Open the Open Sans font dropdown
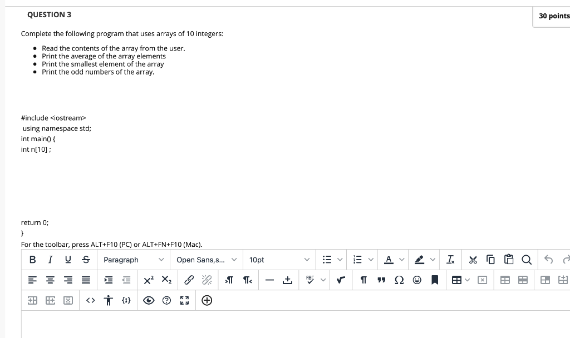The image size is (570, 338). coord(206,260)
